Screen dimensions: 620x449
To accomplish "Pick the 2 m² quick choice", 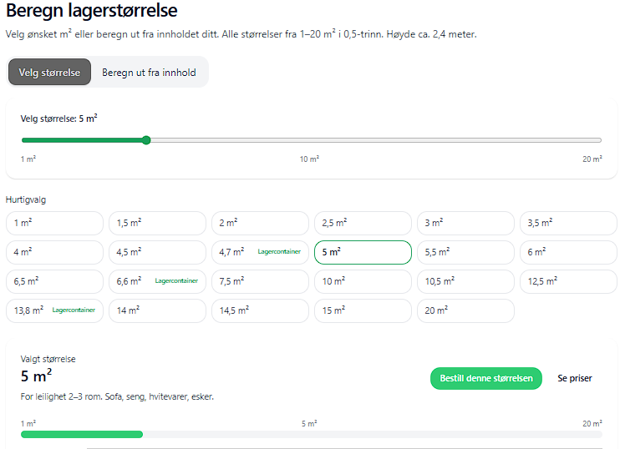I will point(260,223).
